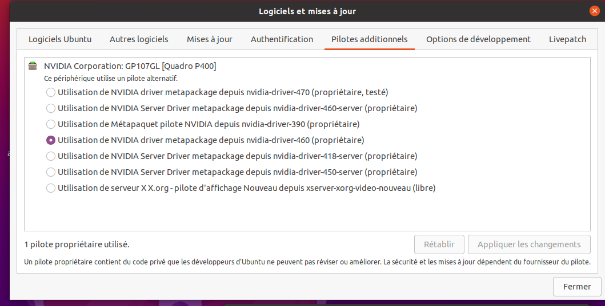Open the Authentification tab
Screen dimensions: 605x306
pos(282,39)
